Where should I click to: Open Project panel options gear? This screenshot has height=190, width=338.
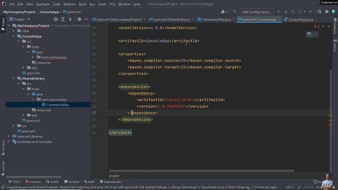pos(79,19)
